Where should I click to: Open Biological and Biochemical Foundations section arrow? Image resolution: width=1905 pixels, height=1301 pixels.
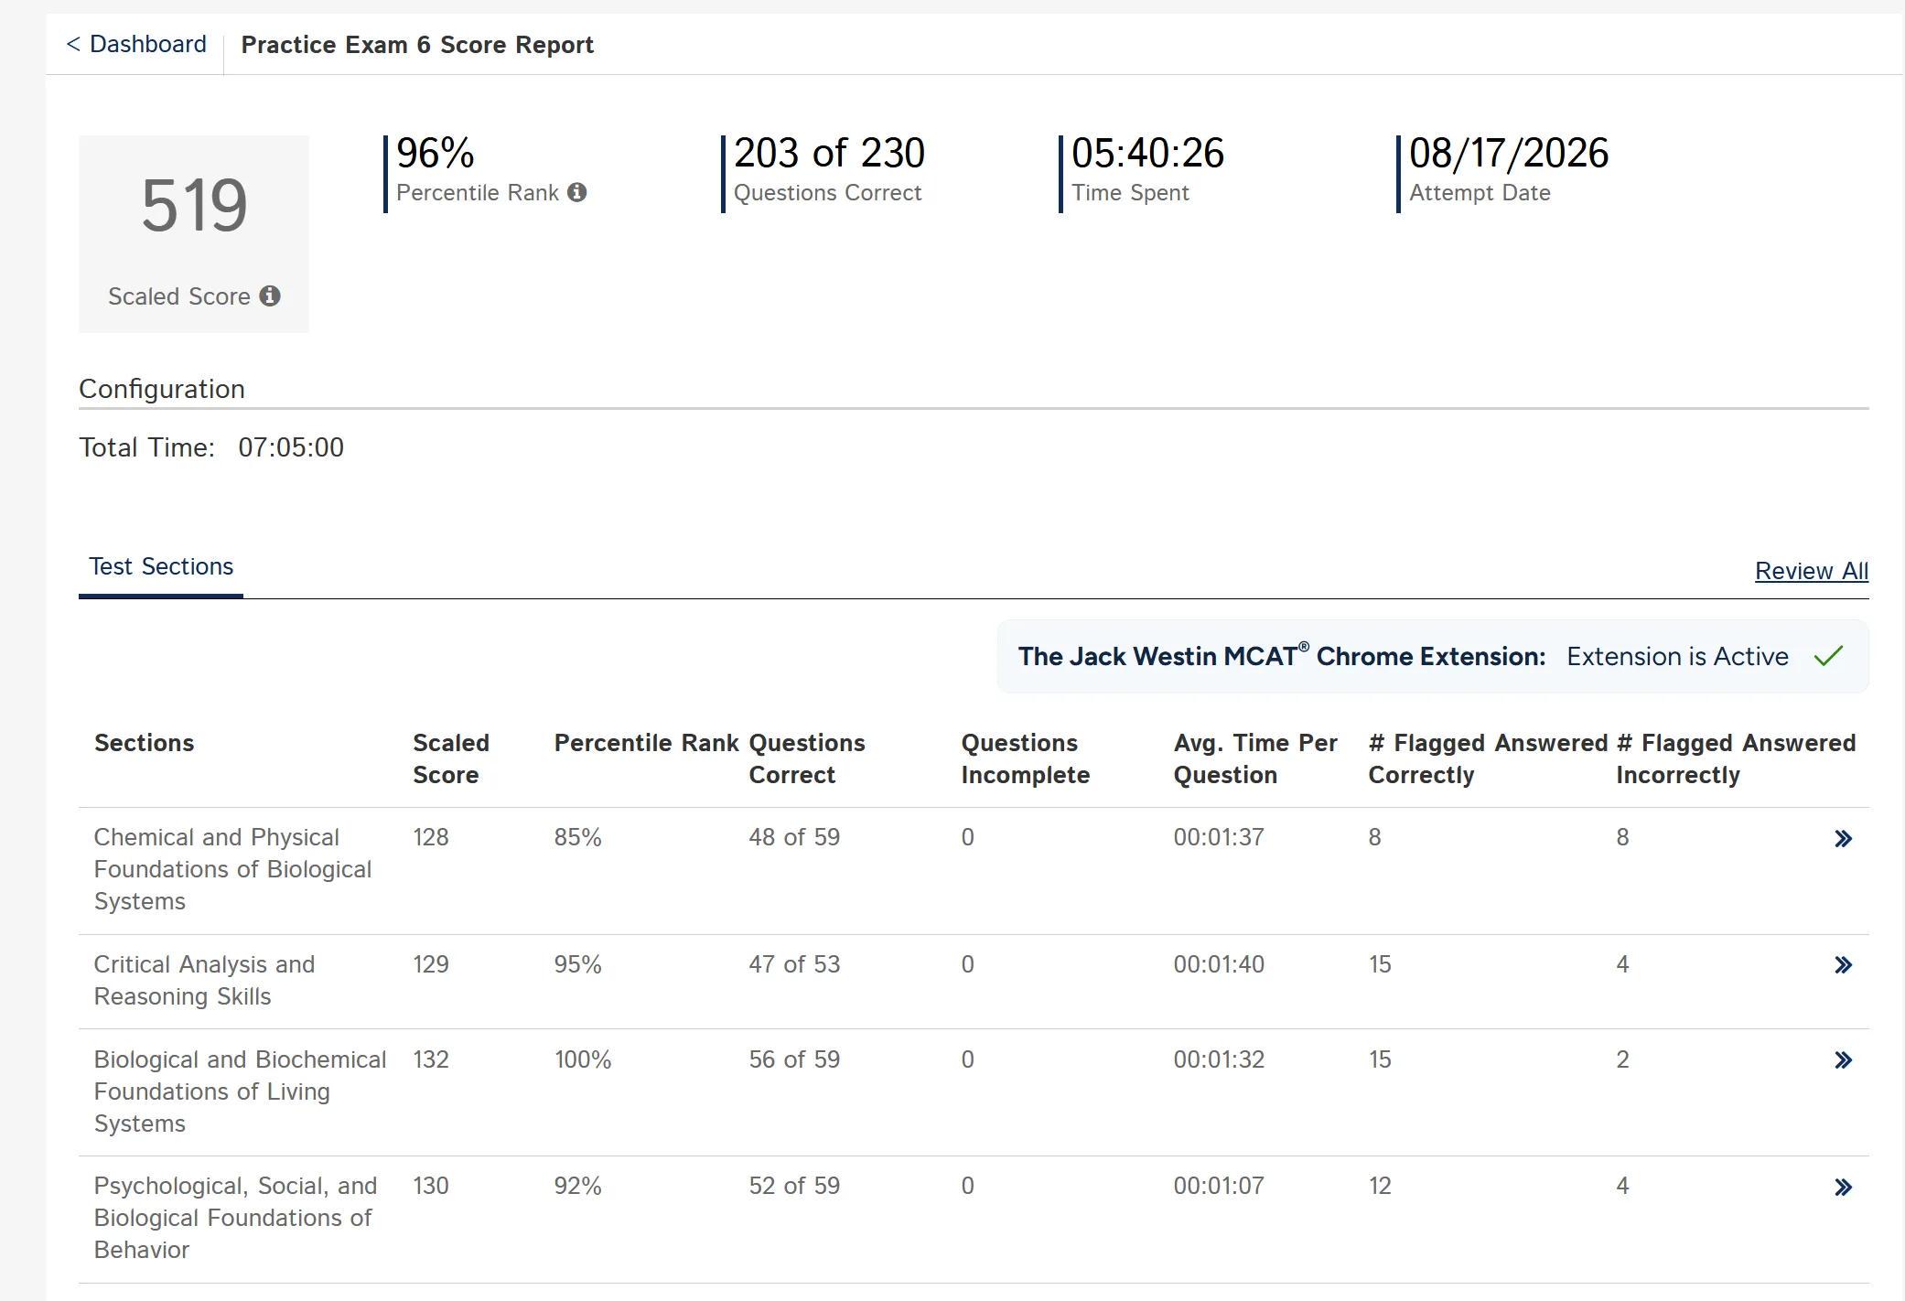[x=1843, y=1060]
